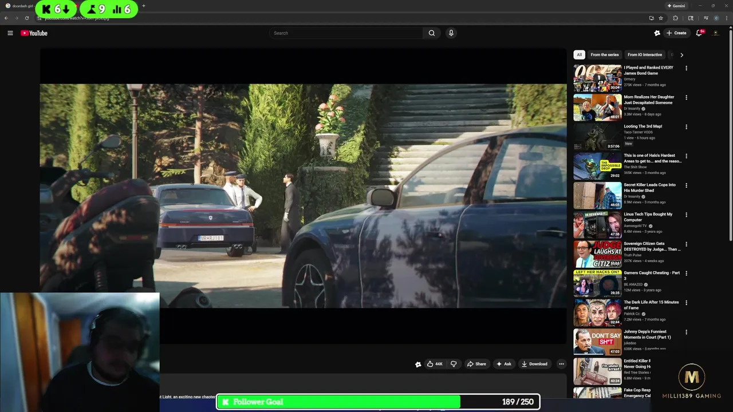Dislike the video with thumbs down
This screenshot has width=733, height=412.
[x=454, y=364]
